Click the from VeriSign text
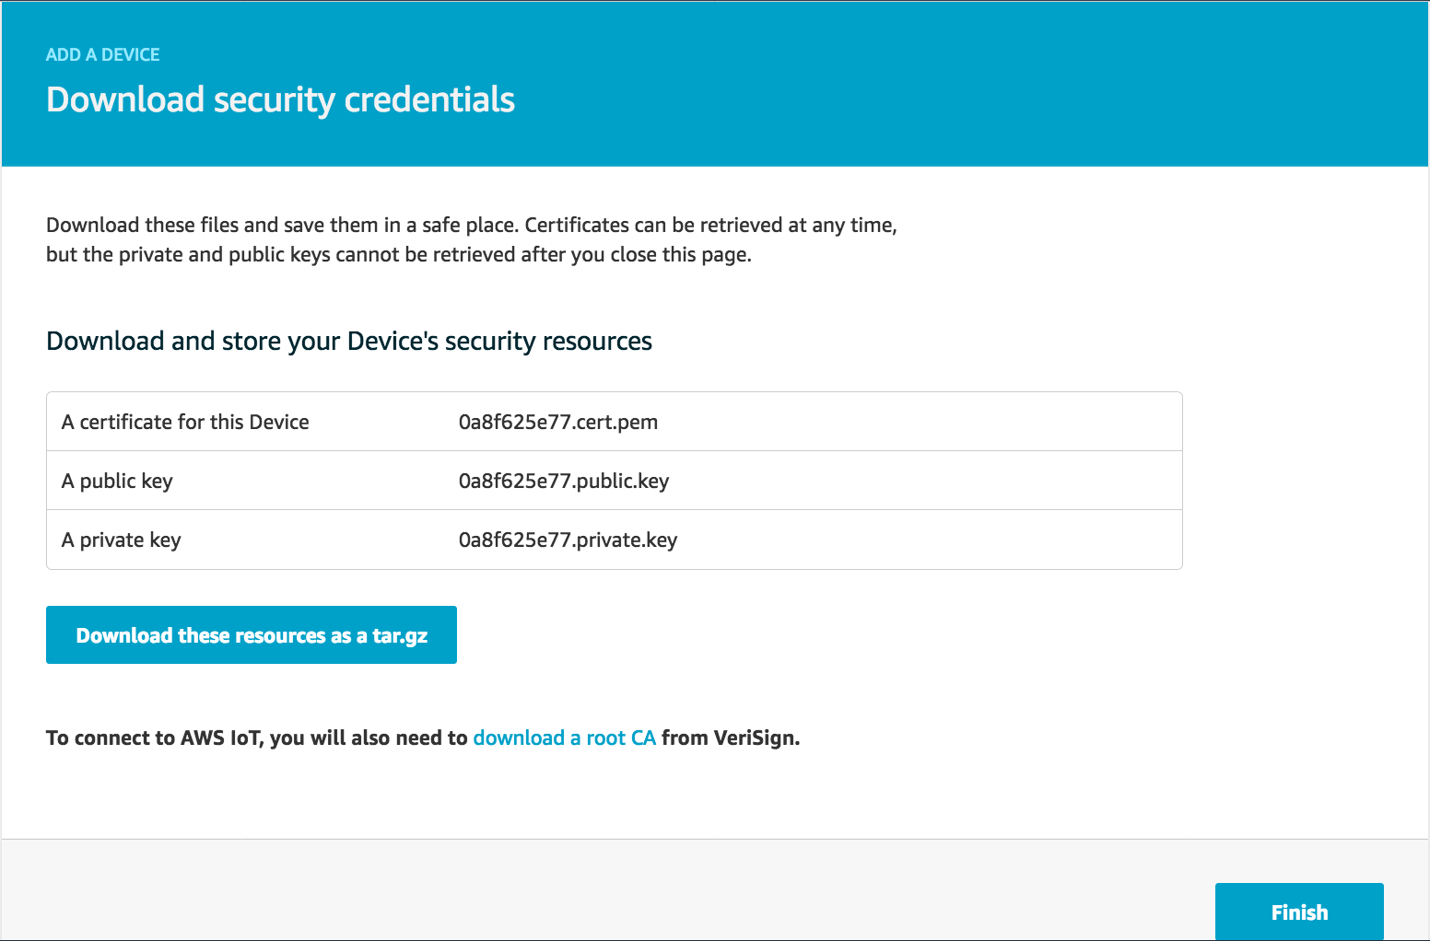Screen dimensions: 1430x941 [730, 738]
